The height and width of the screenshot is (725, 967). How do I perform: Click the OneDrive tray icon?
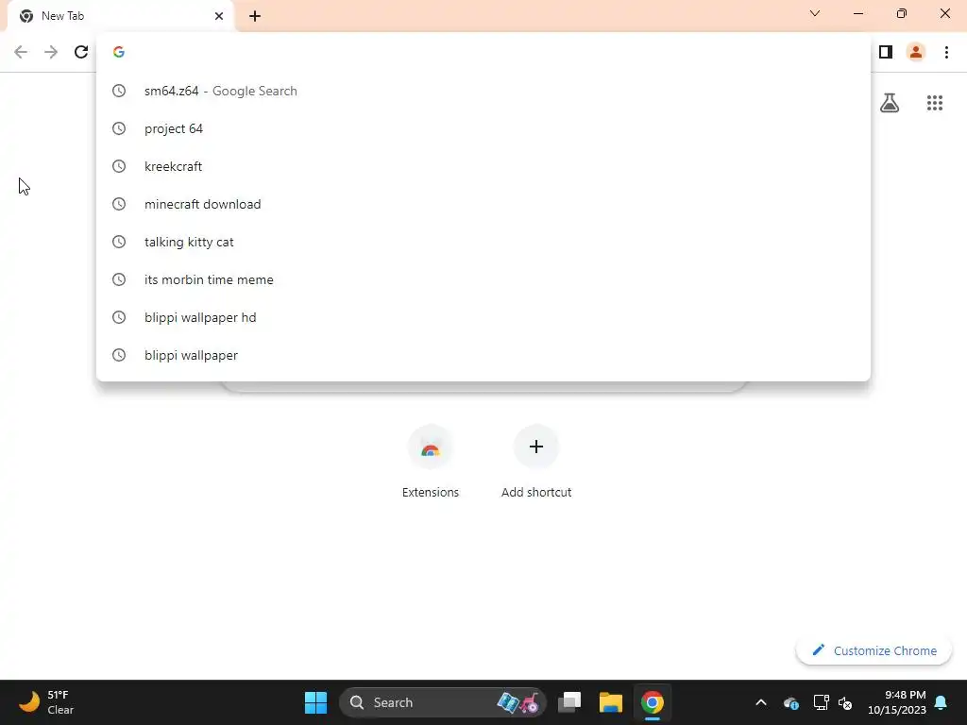[791, 702]
